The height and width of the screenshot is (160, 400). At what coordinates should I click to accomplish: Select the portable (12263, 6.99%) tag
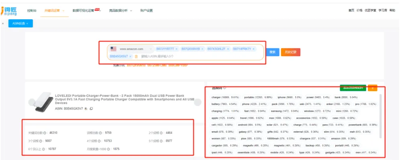point(258,97)
